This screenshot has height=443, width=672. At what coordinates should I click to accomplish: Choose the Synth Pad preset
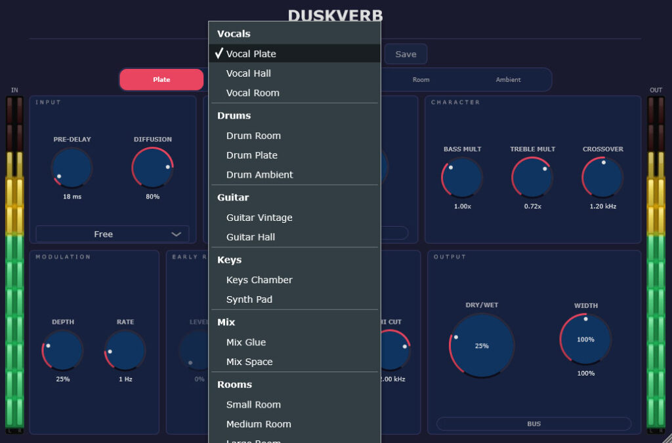(x=249, y=299)
